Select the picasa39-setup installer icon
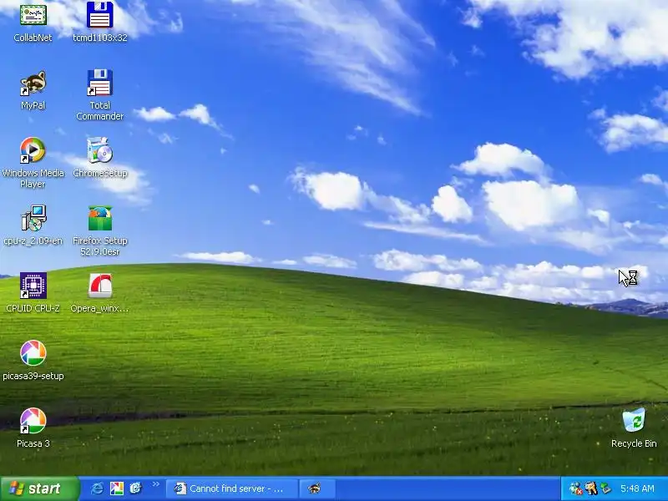 pyautogui.click(x=33, y=360)
